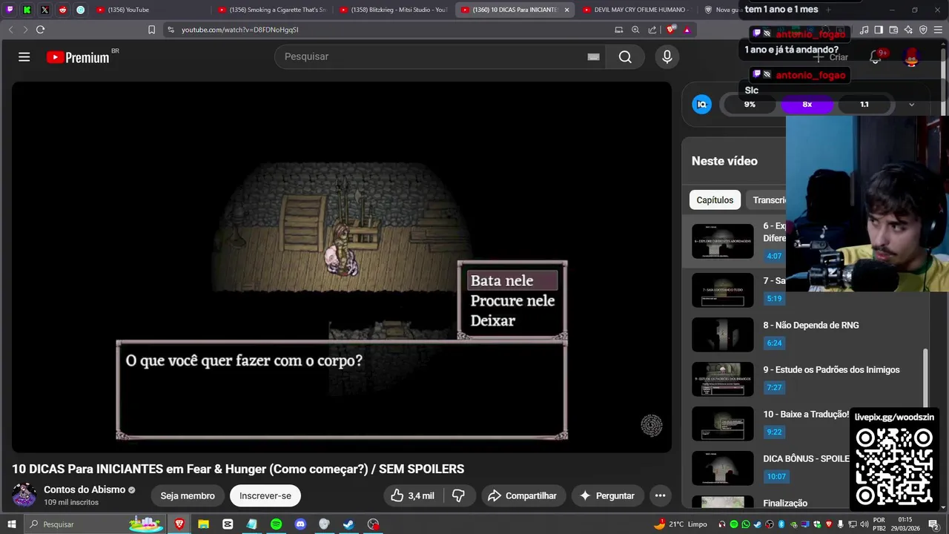Click the 10:07 chapter timestamp
The width and height of the screenshot is (949, 534).
pos(776,476)
